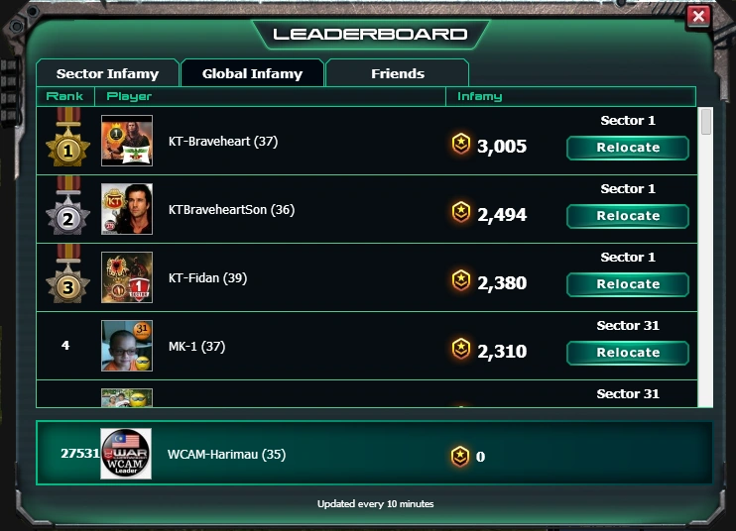Click the infamy badge icon beside 2,494
This screenshot has height=531, width=736.
click(x=461, y=212)
